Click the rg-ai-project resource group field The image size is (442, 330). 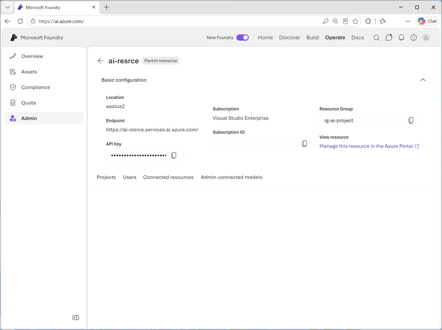click(x=371, y=120)
